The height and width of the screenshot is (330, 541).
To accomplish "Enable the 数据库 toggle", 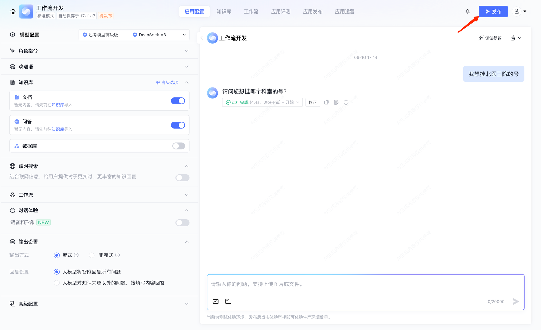I will point(179,146).
